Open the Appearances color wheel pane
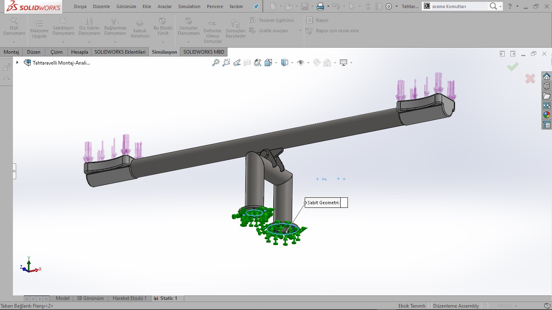The image size is (552, 310). 547,115
